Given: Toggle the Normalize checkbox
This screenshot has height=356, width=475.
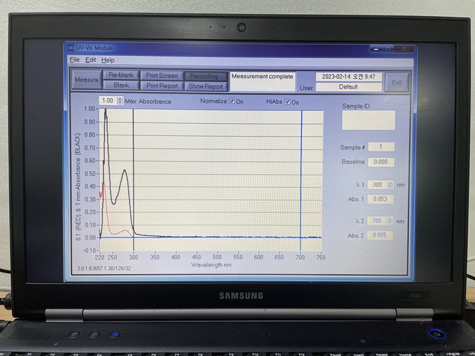Looking at the screenshot, I should tap(232, 101).
